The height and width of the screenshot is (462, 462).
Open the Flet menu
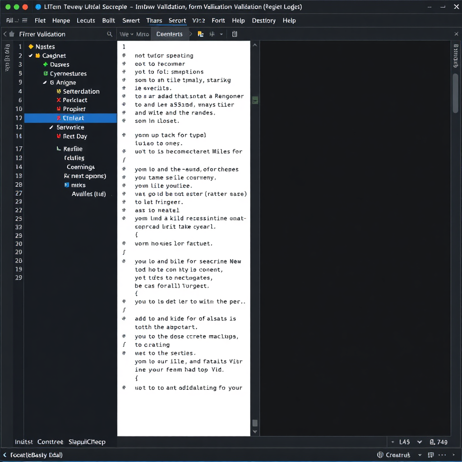coord(40,20)
